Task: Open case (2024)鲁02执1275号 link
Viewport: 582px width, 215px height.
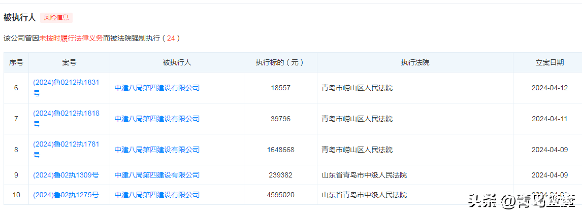Action: 66,195
